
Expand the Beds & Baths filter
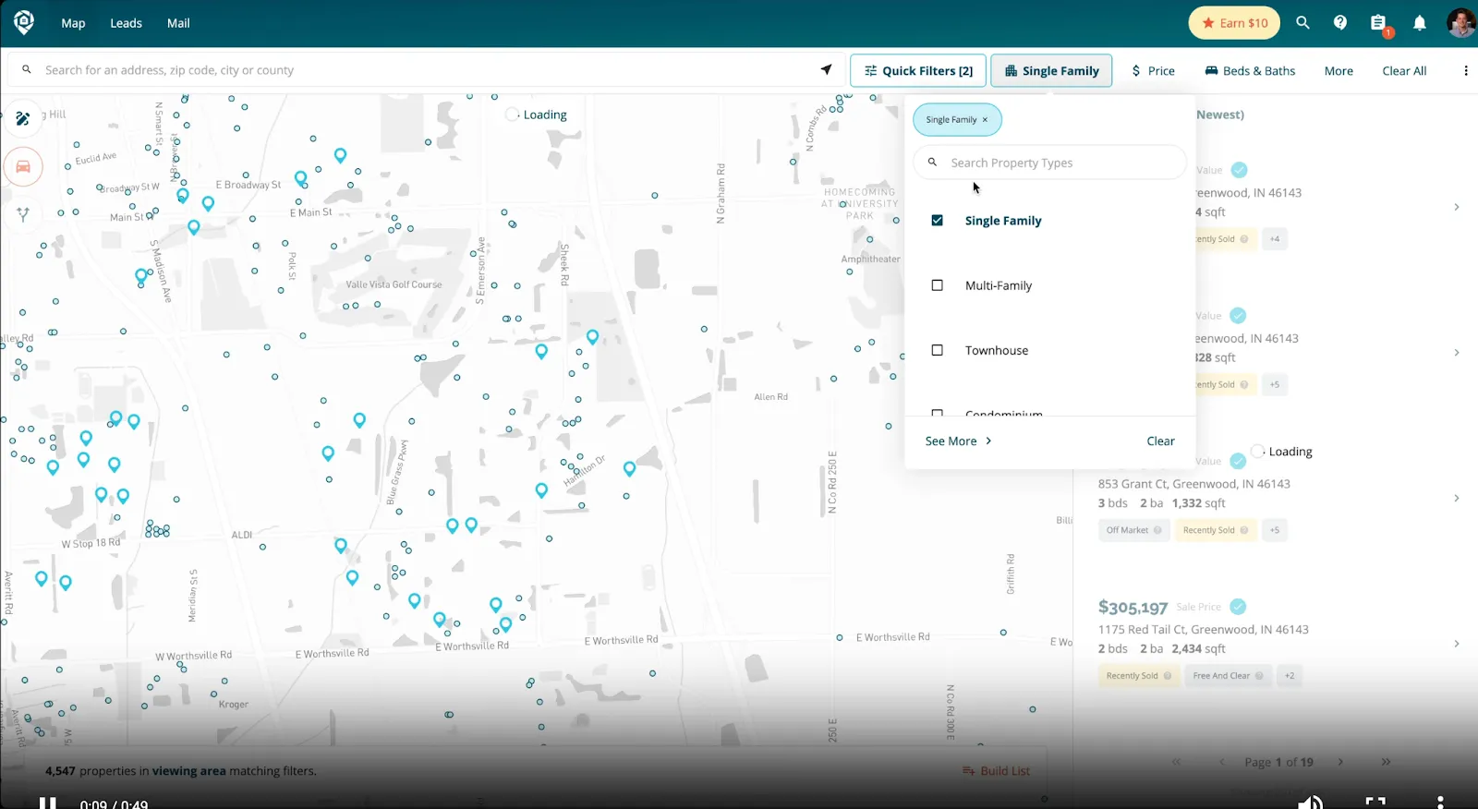point(1250,71)
